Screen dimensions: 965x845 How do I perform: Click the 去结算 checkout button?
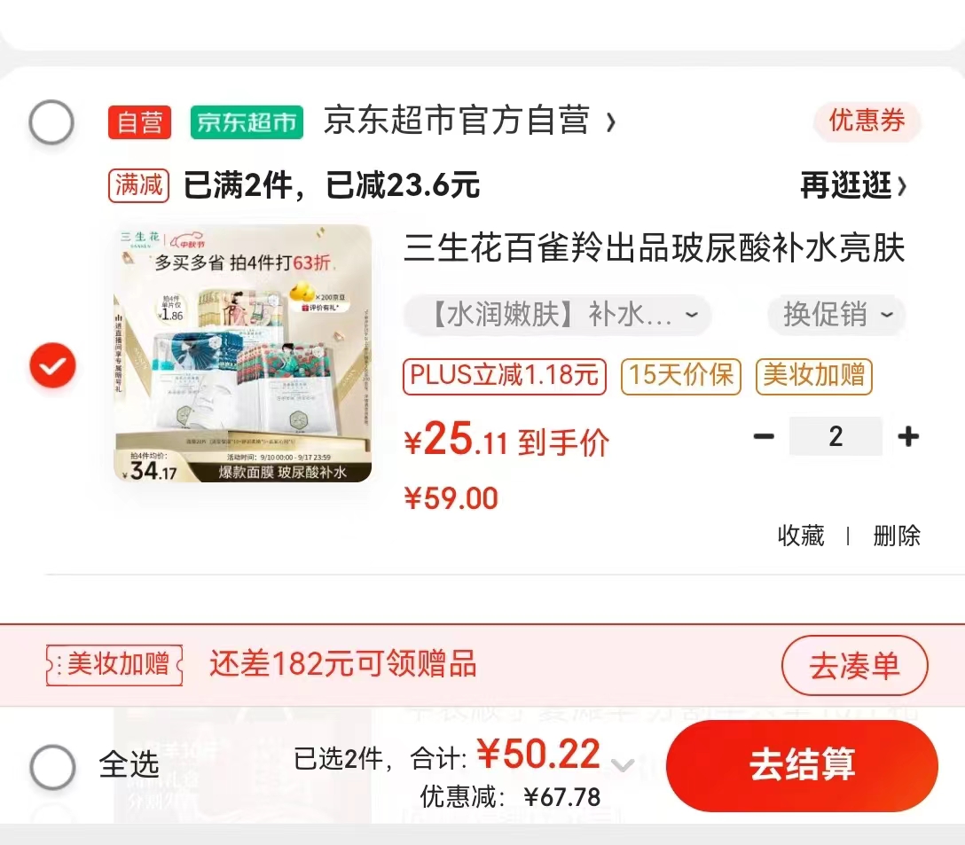pyautogui.click(x=802, y=765)
